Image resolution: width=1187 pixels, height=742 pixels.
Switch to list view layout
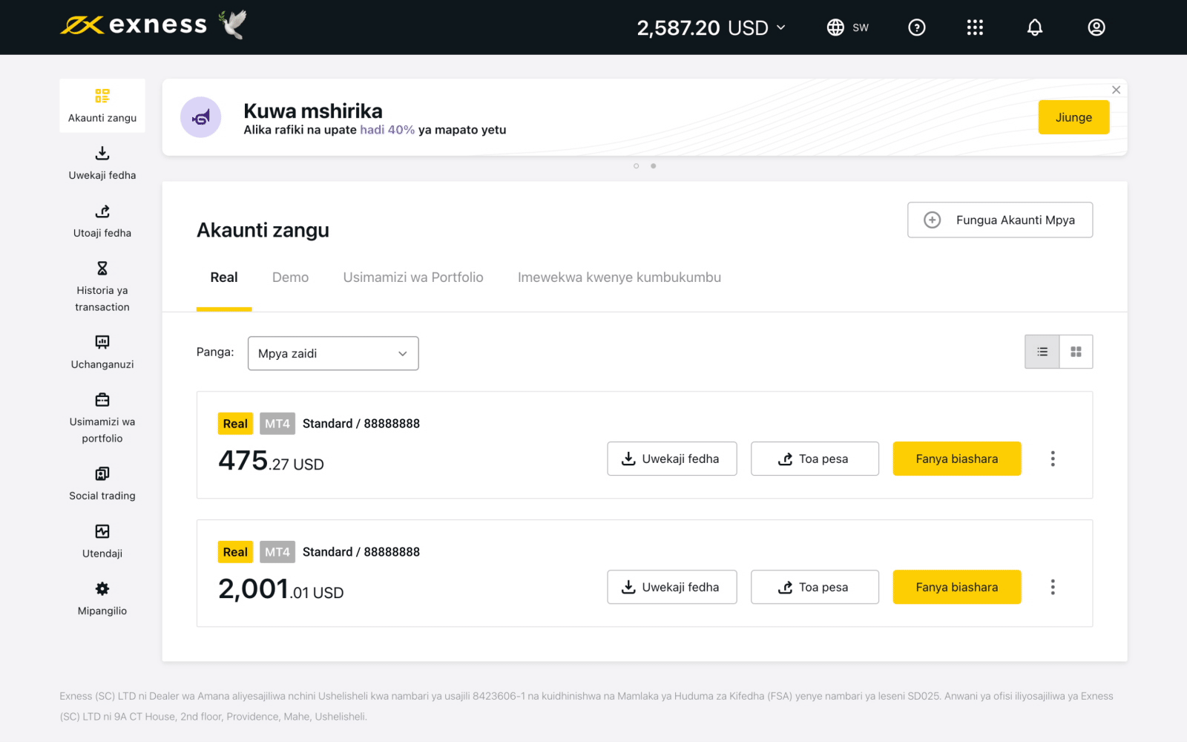click(1042, 352)
